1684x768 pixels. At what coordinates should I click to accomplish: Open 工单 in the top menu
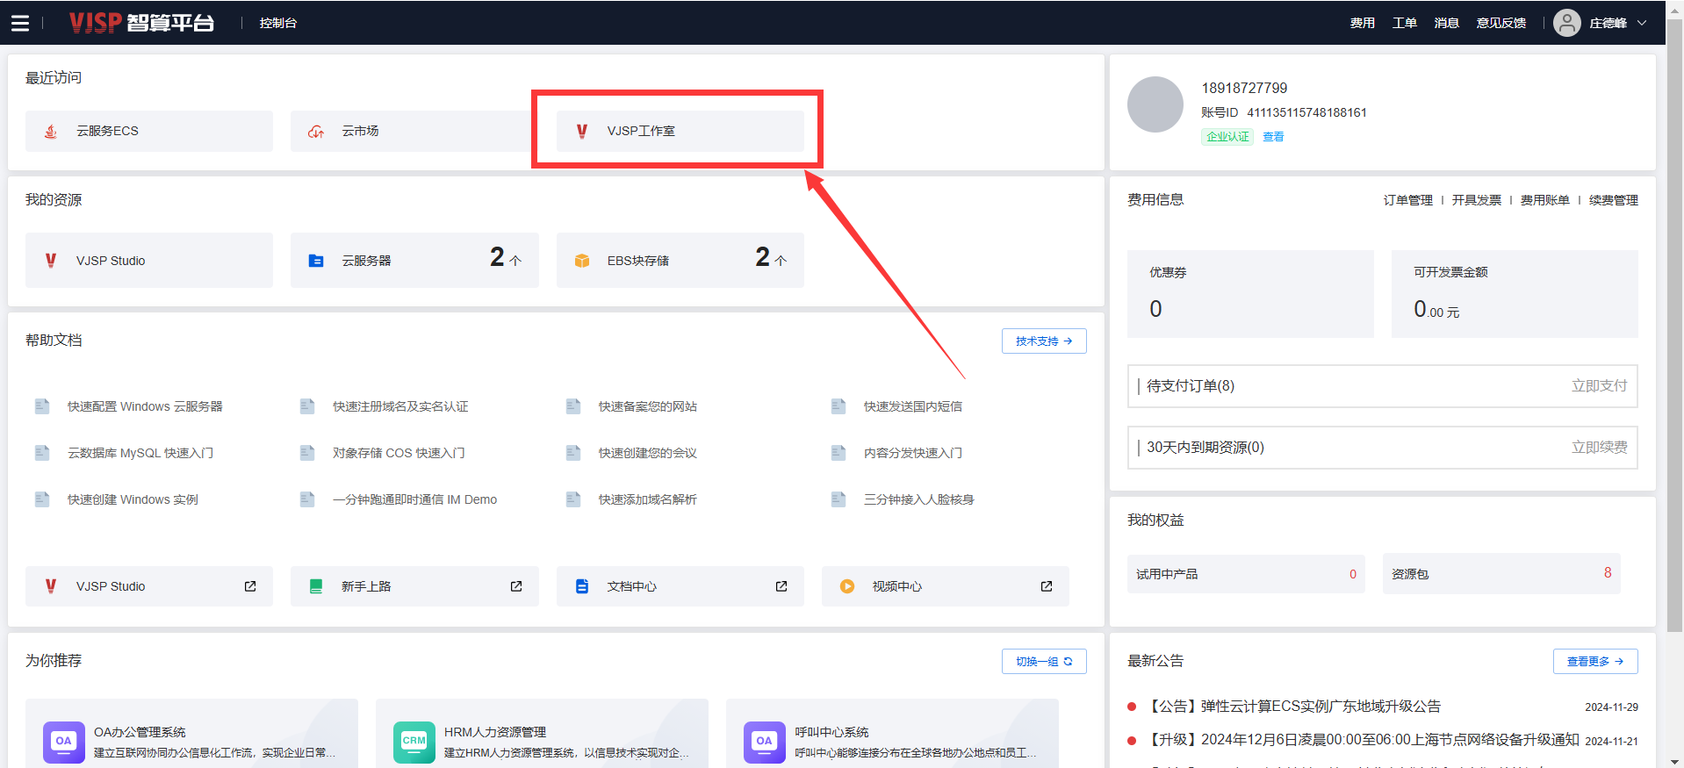tap(1405, 23)
